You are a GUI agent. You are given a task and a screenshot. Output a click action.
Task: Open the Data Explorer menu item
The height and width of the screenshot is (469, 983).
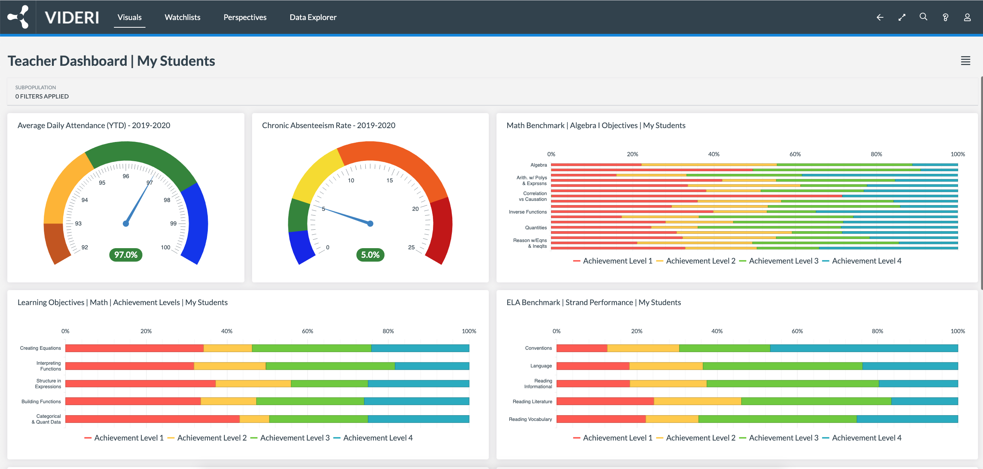[x=313, y=17]
